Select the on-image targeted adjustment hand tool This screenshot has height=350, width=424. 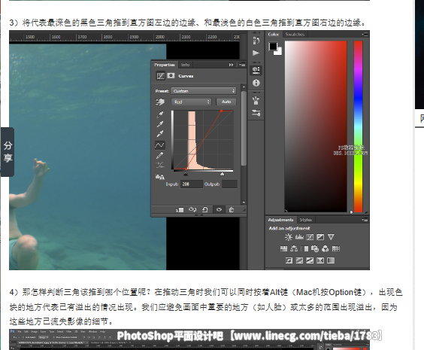[160, 102]
